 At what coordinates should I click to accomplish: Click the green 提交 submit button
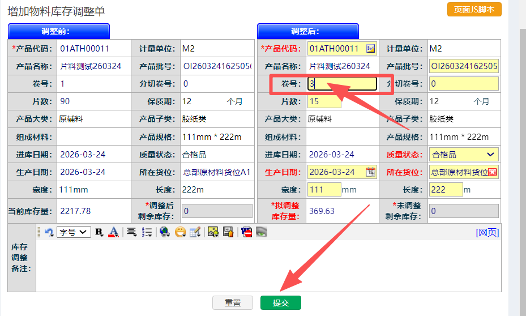coord(281,303)
